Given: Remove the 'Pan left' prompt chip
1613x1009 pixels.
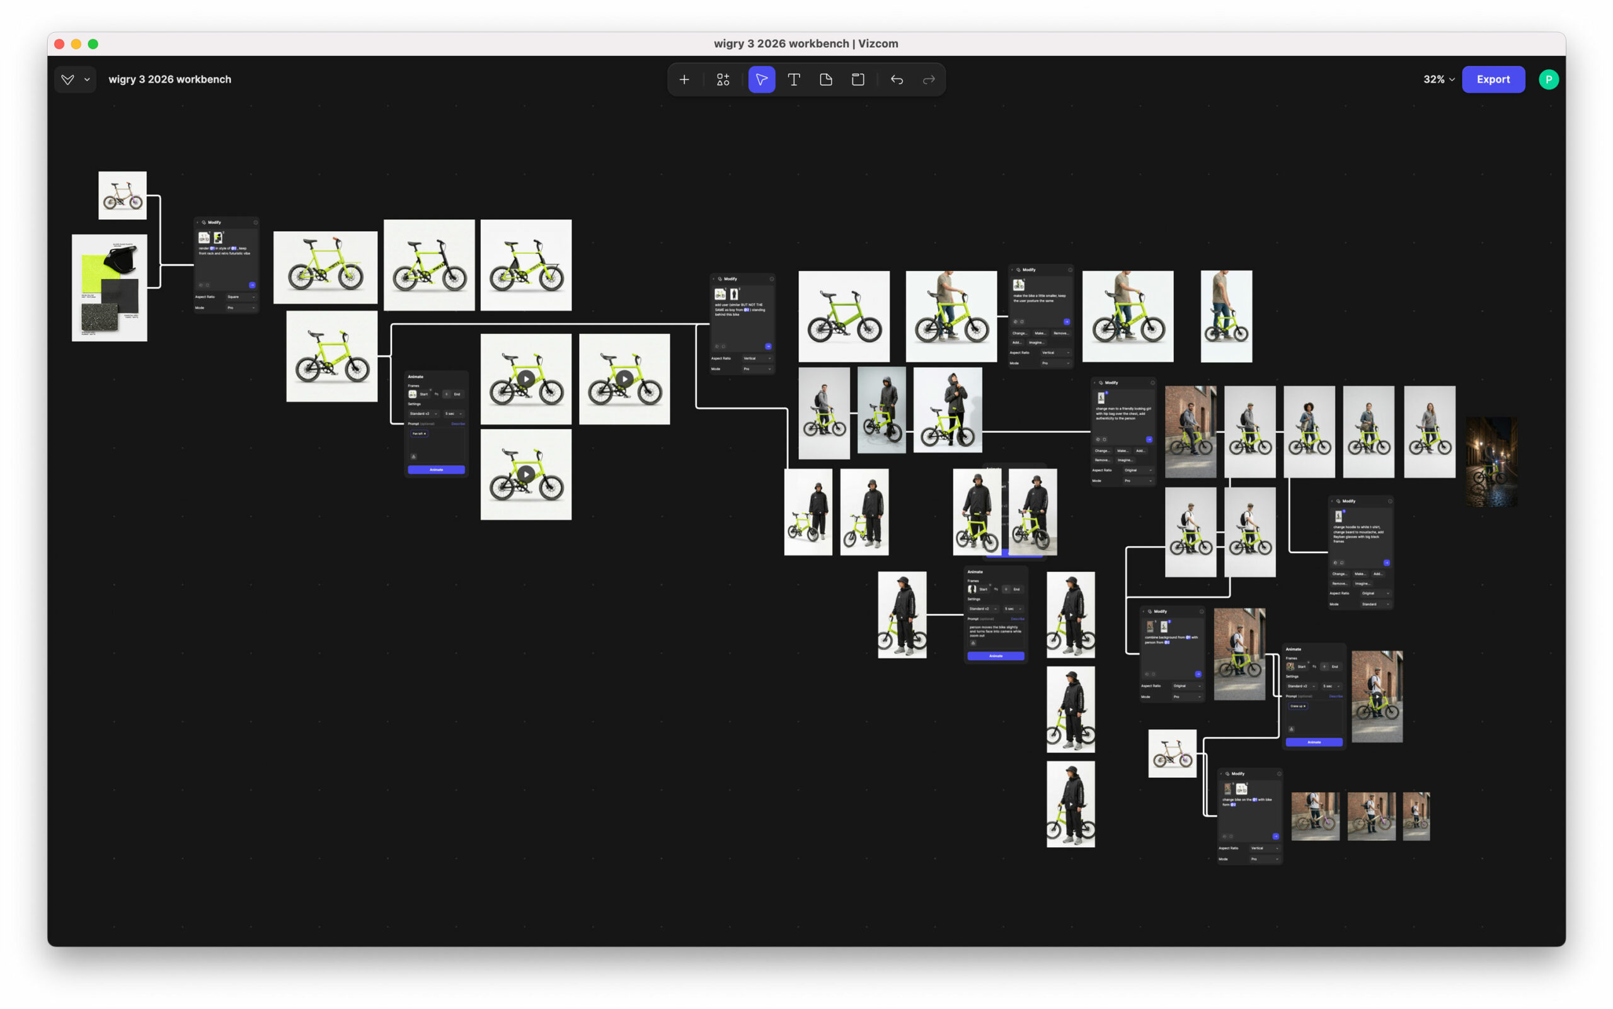Looking at the screenshot, I should 425,434.
